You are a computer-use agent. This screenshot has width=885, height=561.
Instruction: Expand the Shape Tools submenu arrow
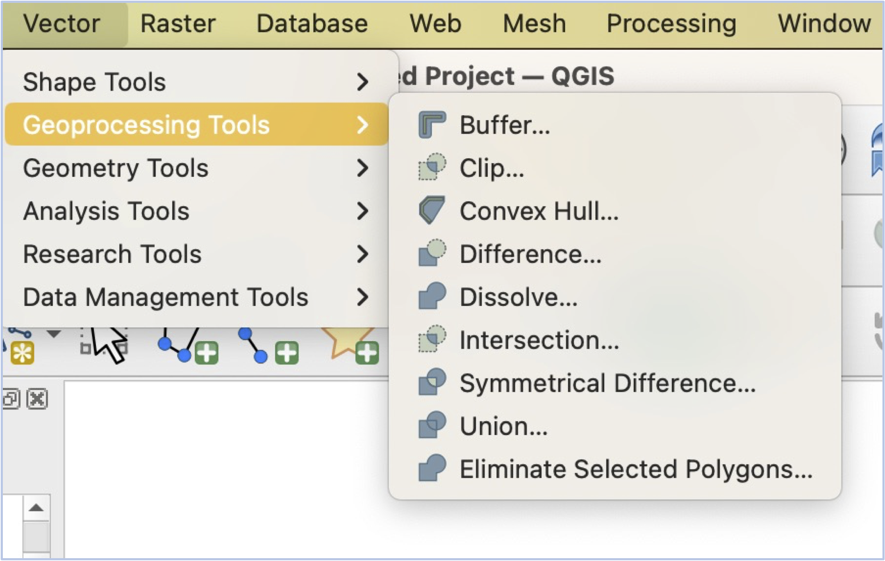pos(362,82)
